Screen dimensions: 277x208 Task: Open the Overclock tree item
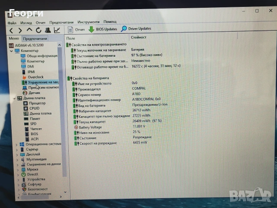[33, 77]
